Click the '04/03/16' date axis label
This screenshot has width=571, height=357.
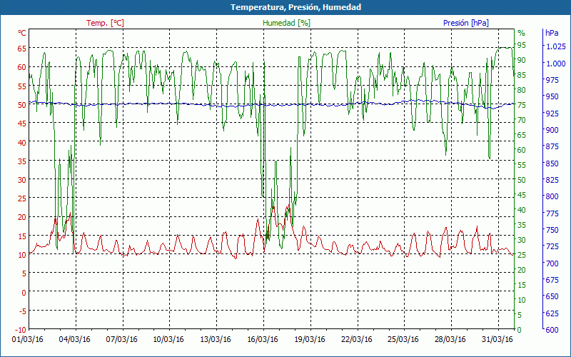click(75, 340)
